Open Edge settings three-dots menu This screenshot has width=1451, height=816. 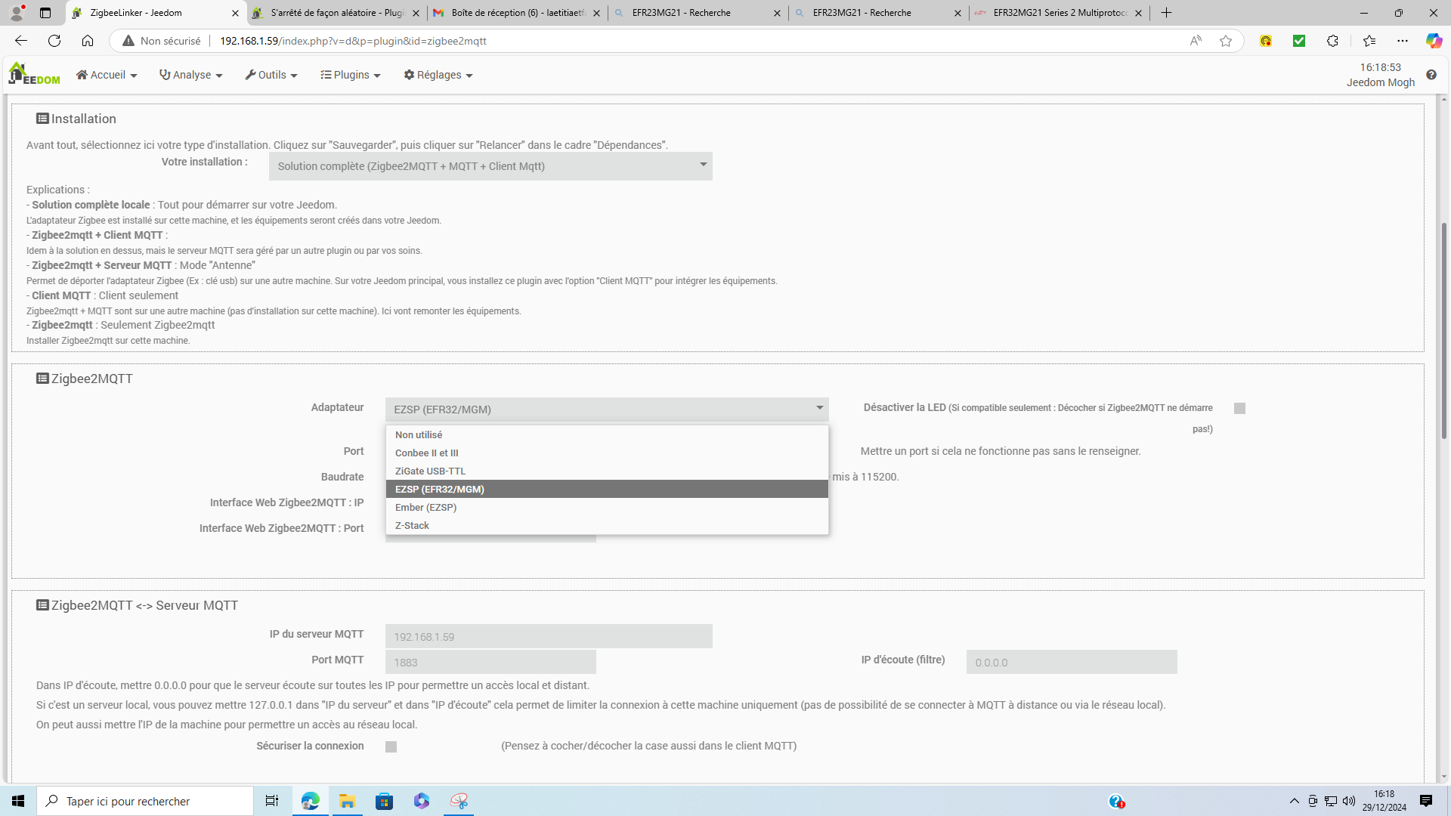point(1403,41)
